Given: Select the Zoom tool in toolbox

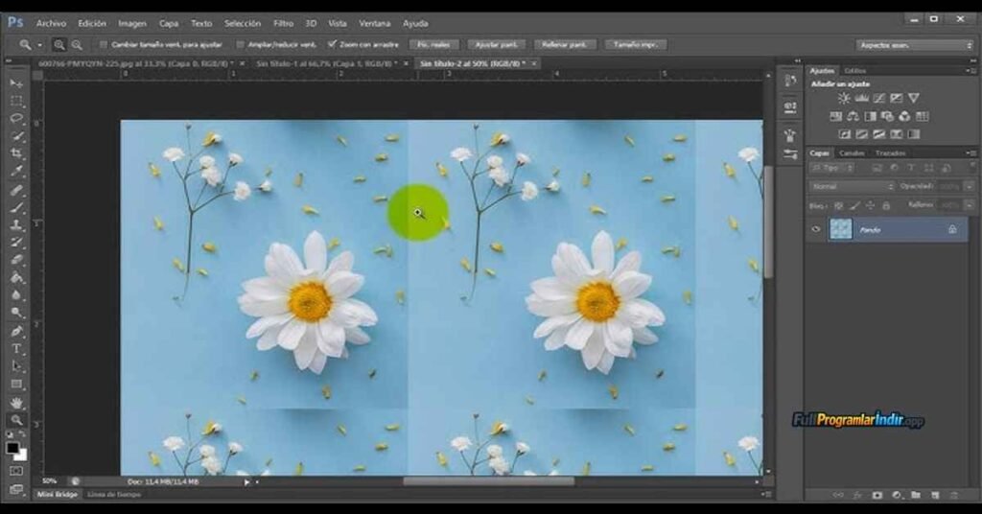Looking at the screenshot, I should 16,420.
